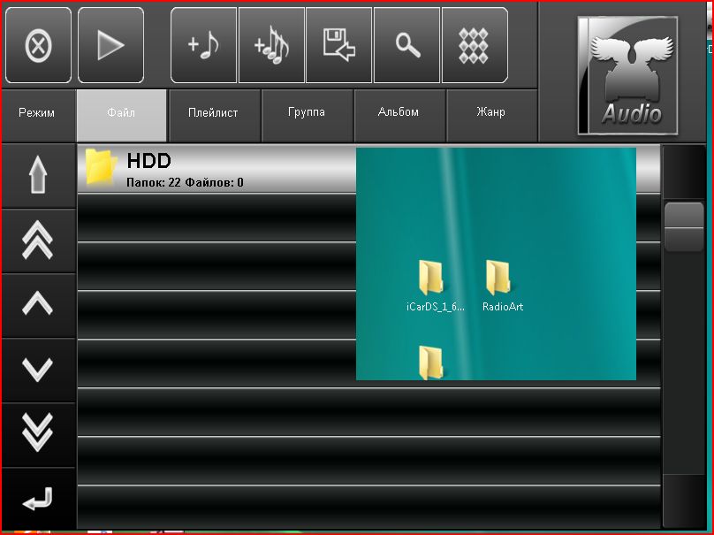Open the Группа tab
The image size is (714, 535).
307,113
